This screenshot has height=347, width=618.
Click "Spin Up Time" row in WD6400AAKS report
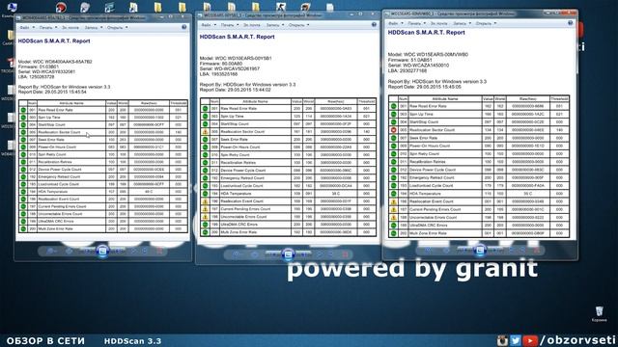(x=103, y=118)
